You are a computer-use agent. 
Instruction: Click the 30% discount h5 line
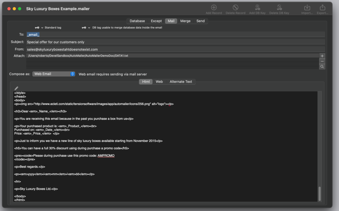click(x=71, y=148)
